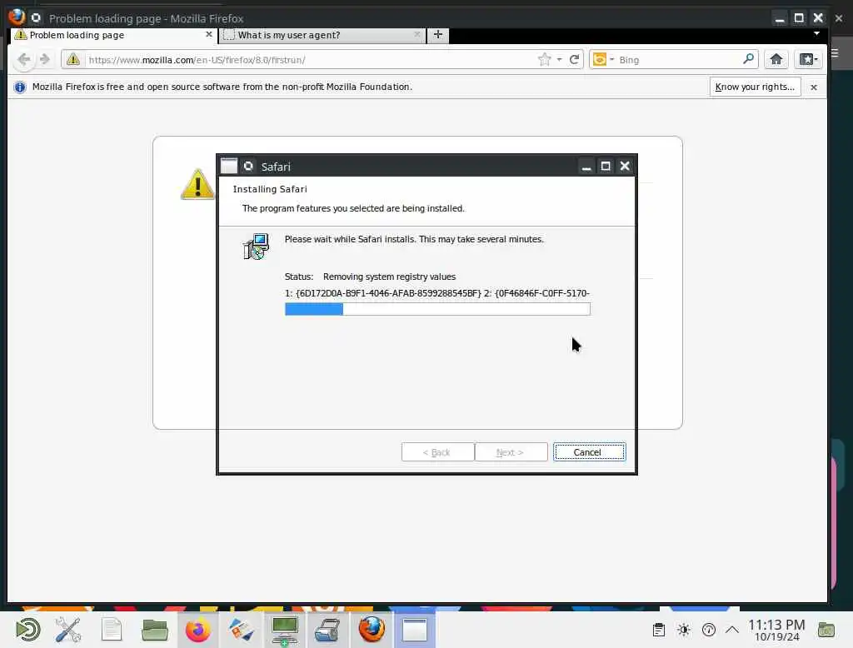Viewport: 853px width, 648px height.
Task: Maximize the Safari installer window
Action: 606,166
